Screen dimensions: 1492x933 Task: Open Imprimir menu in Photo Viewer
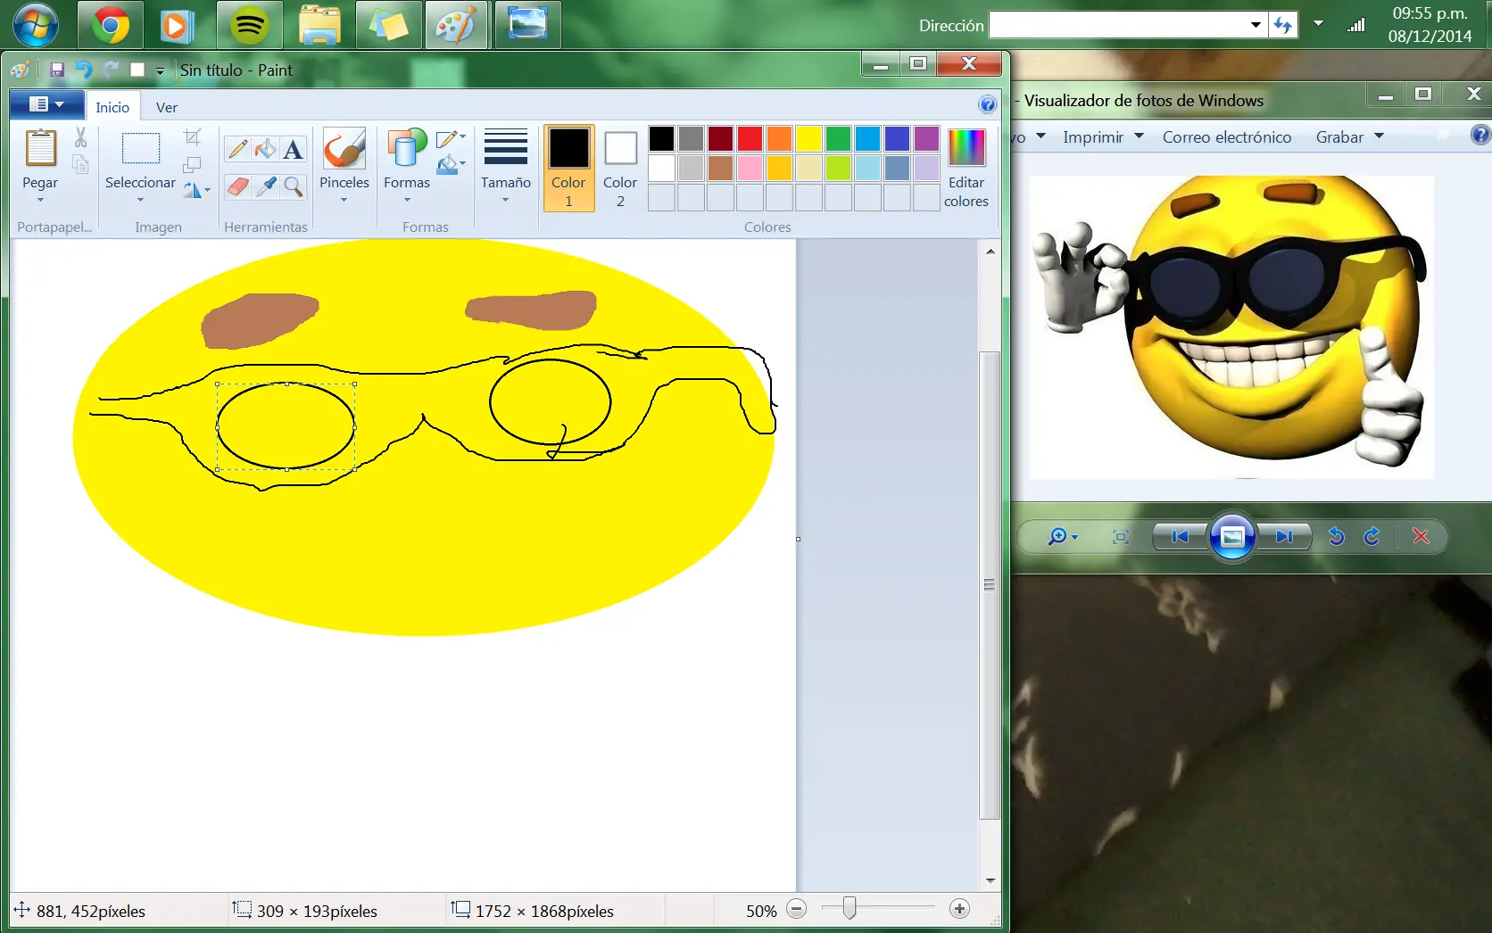pos(1103,136)
